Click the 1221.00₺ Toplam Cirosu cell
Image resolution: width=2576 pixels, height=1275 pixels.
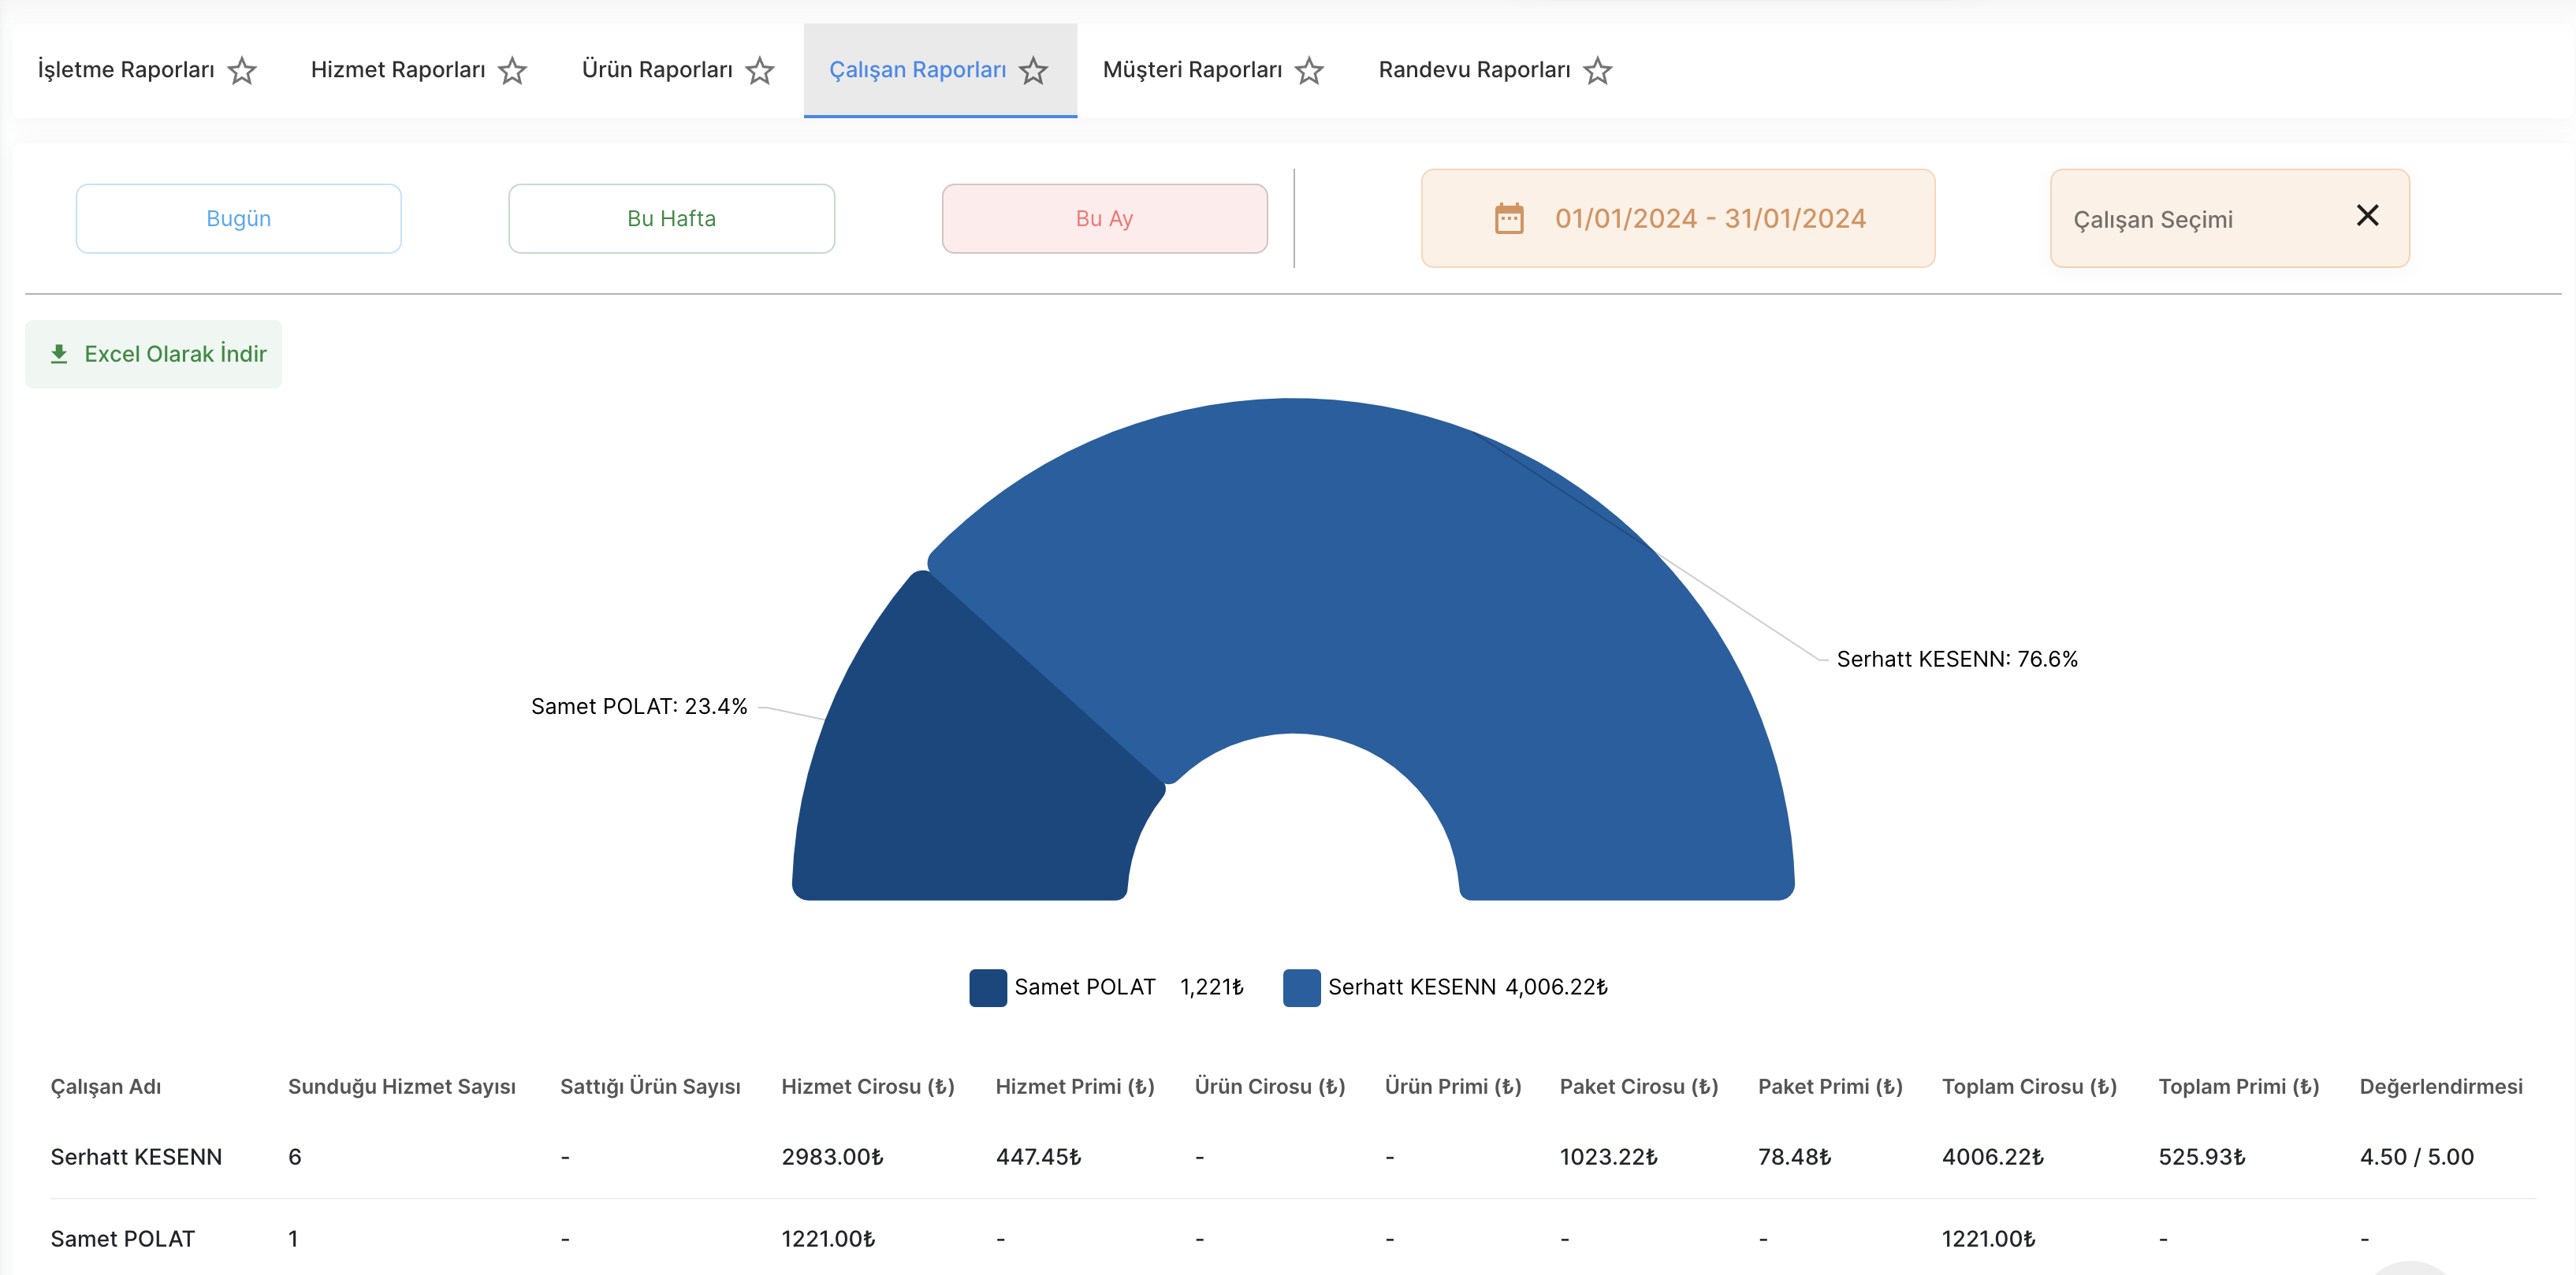[x=1988, y=1239]
